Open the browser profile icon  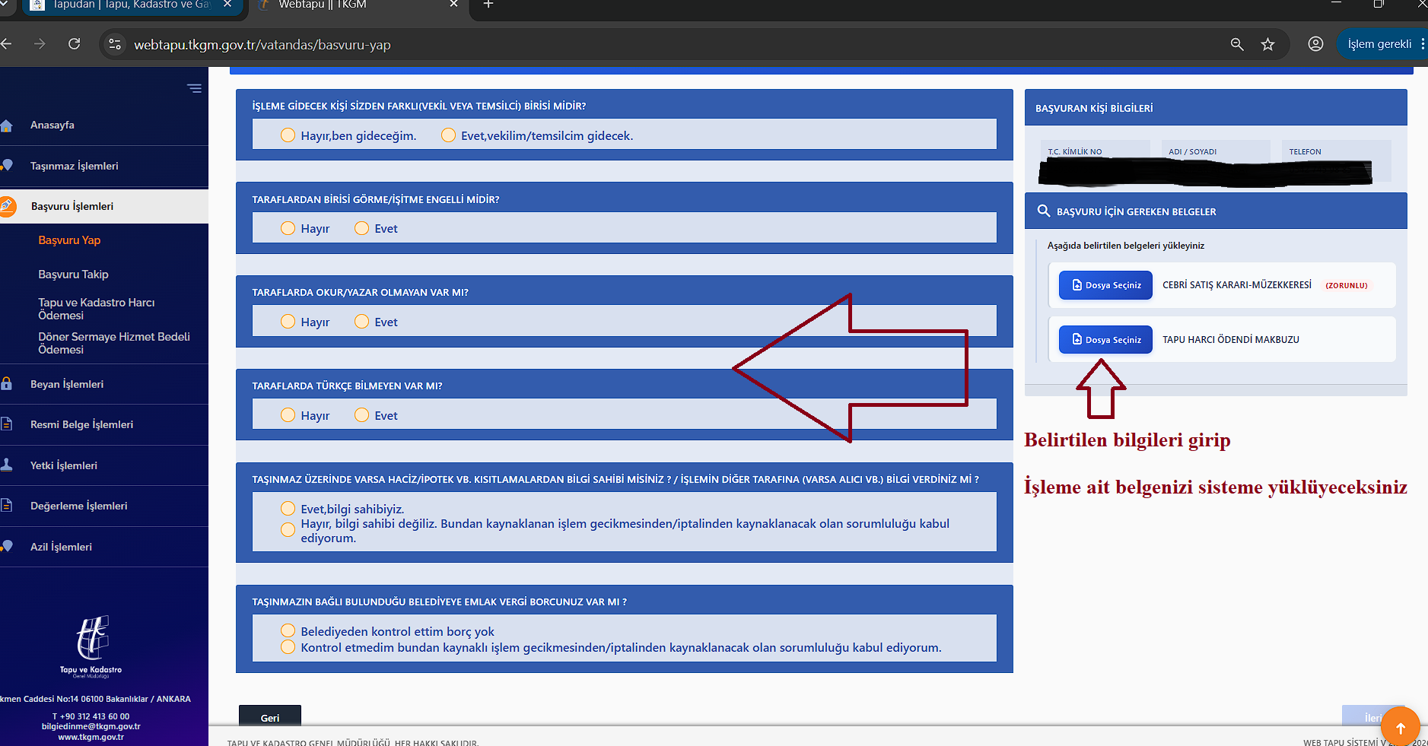pyautogui.click(x=1315, y=44)
